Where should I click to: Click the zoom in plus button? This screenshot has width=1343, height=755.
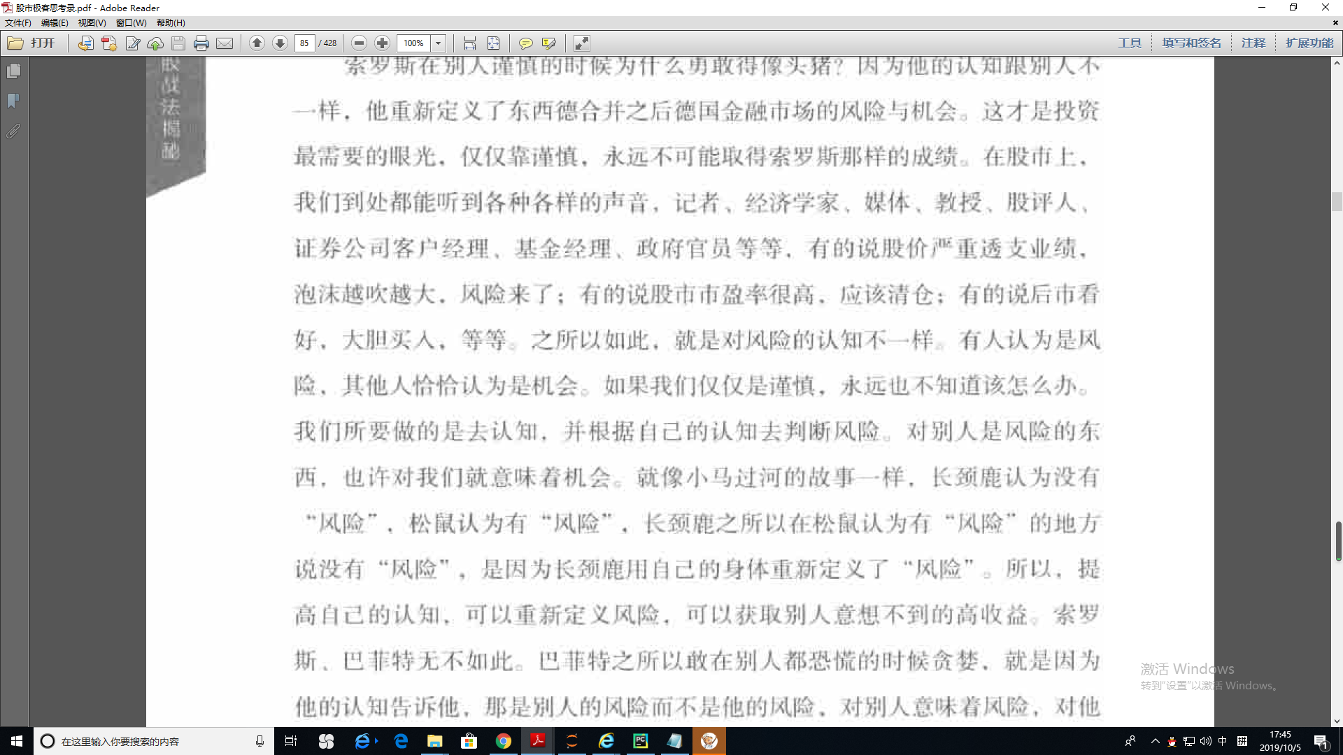coord(382,43)
